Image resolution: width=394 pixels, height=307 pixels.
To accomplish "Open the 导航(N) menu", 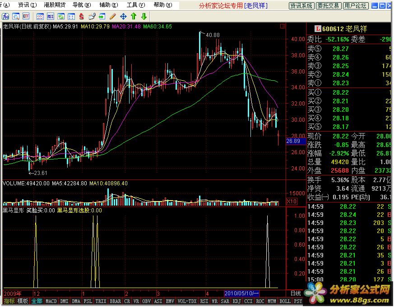I will click(x=82, y=5).
